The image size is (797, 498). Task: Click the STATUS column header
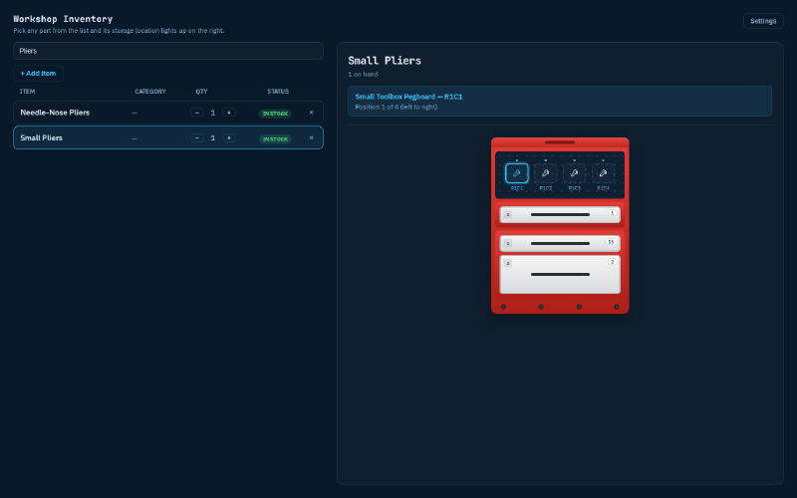pyautogui.click(x=278, y=92)
